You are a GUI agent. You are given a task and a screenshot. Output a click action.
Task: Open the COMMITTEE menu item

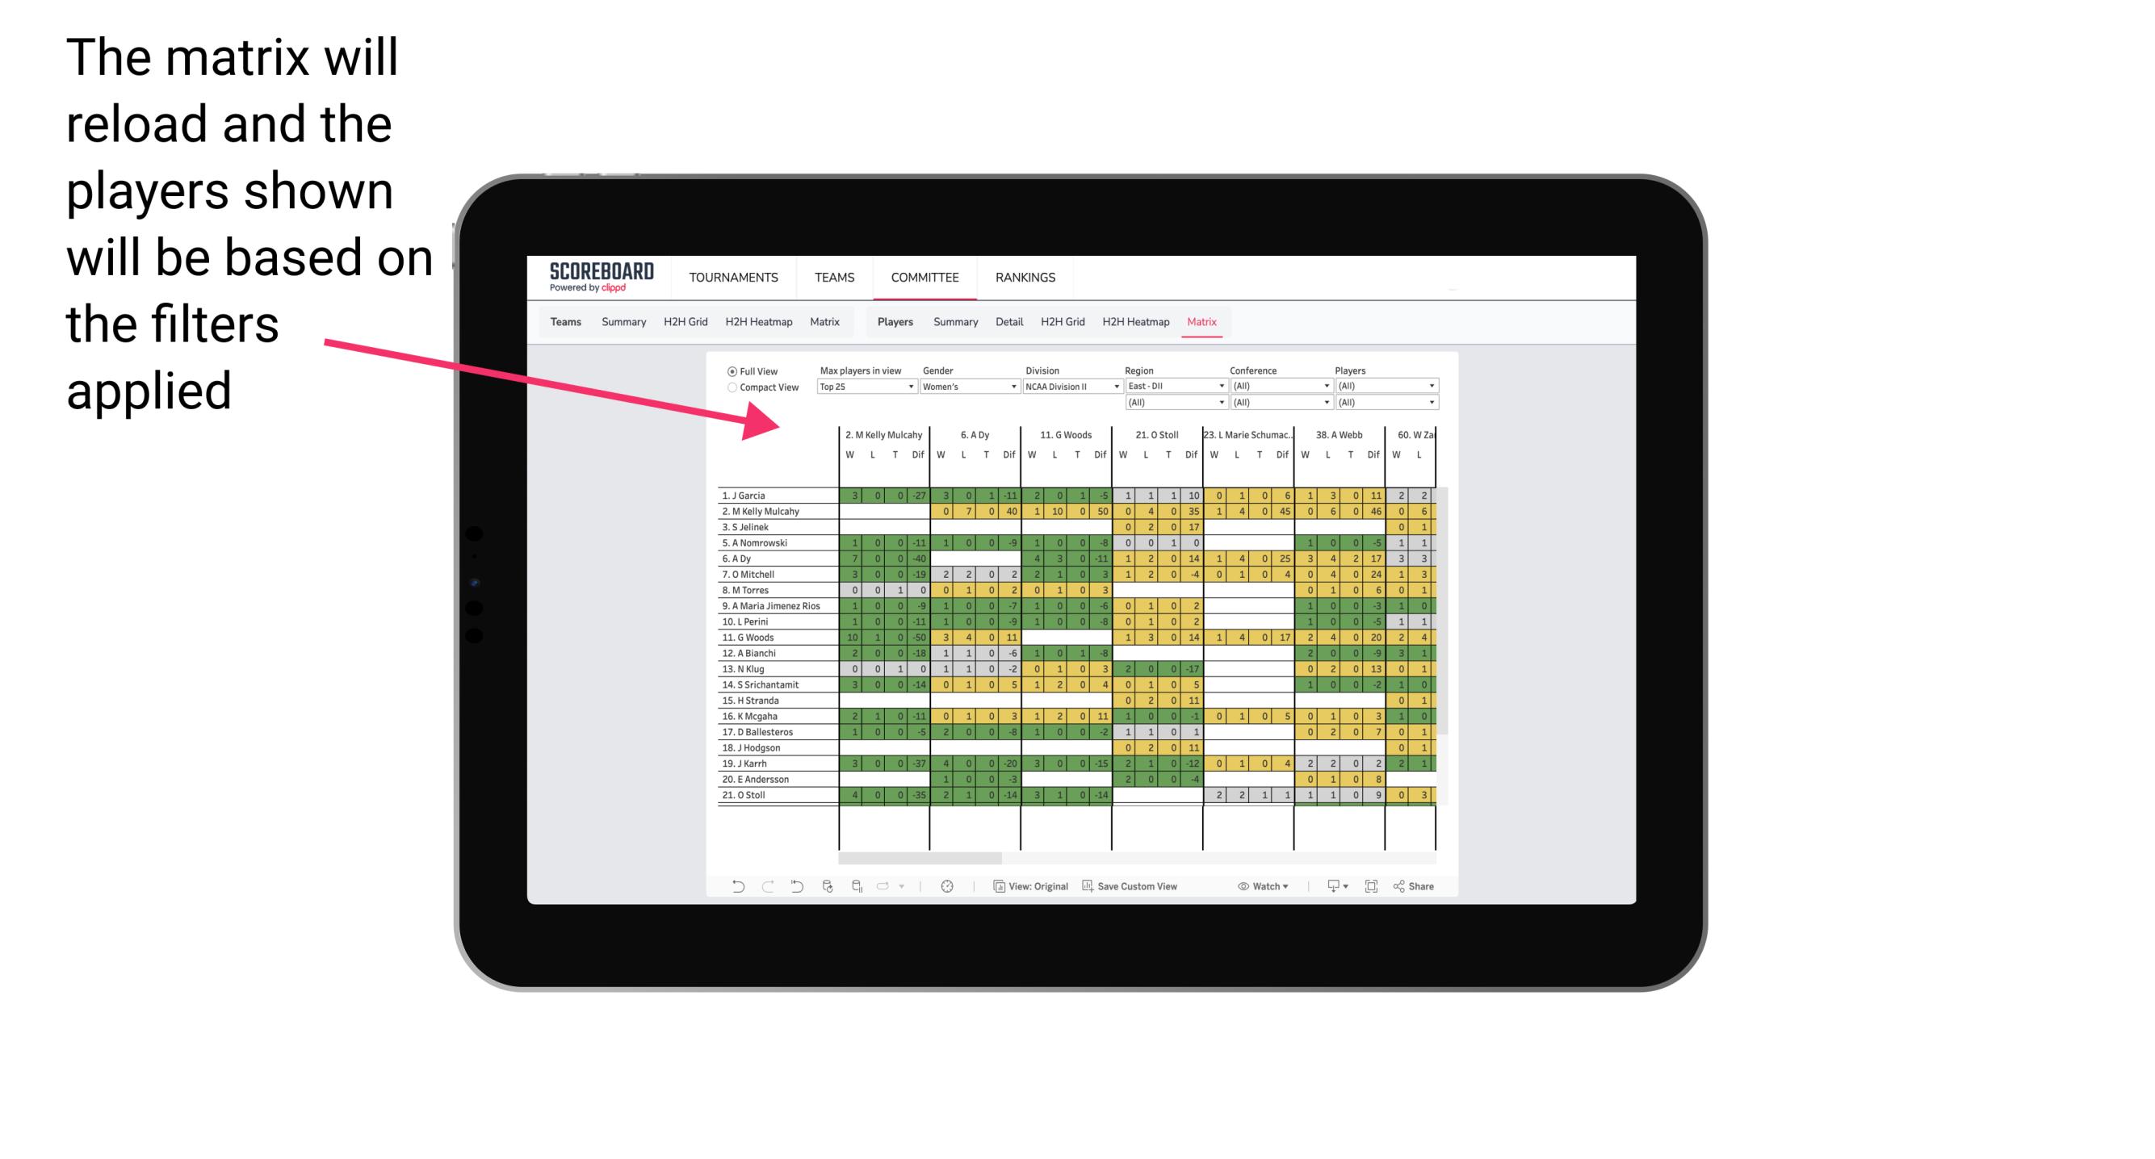(x=924, y=277)
